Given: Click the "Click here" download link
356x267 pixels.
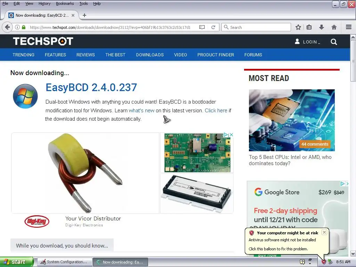Looking at the screenshot, I should point(216,111).
